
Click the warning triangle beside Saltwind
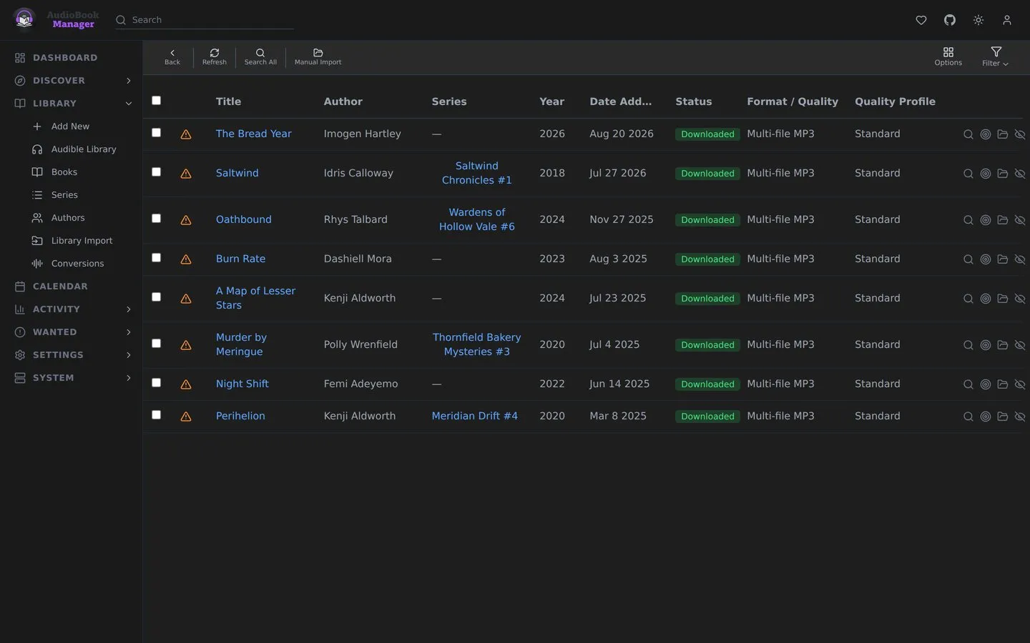coord(186,174)
